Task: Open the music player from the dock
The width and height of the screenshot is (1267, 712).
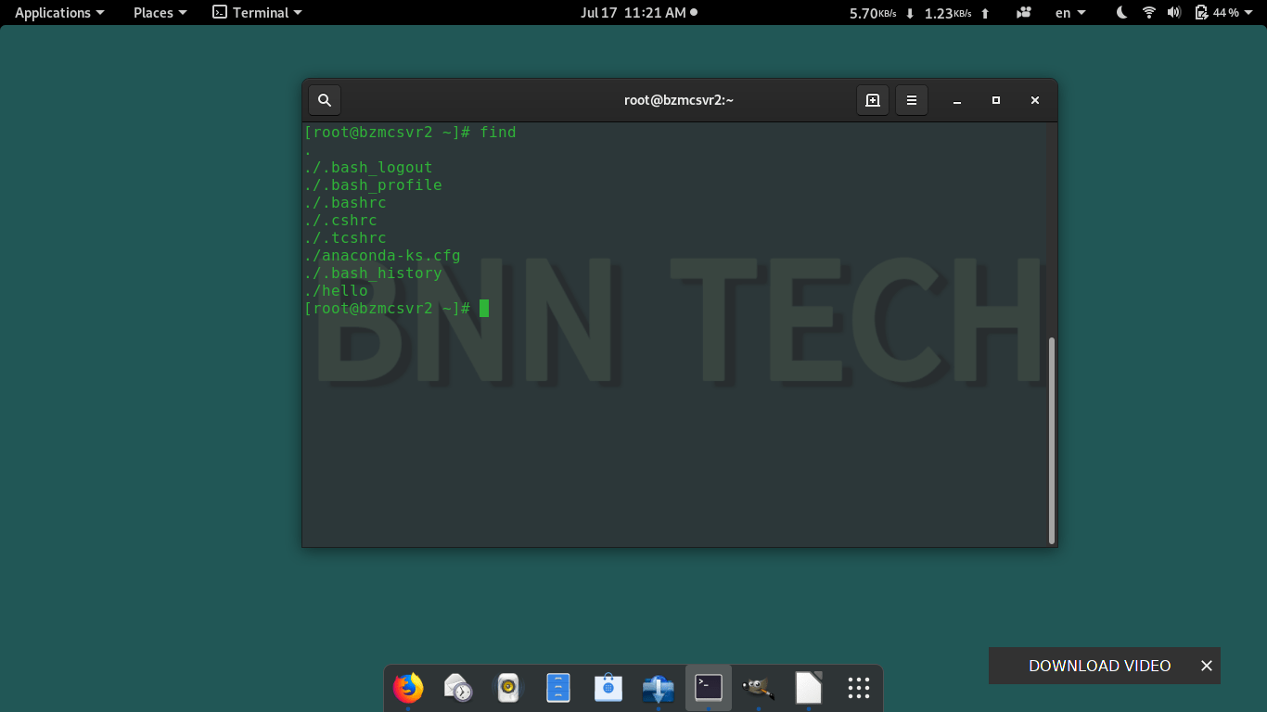Action: (507, 688)
